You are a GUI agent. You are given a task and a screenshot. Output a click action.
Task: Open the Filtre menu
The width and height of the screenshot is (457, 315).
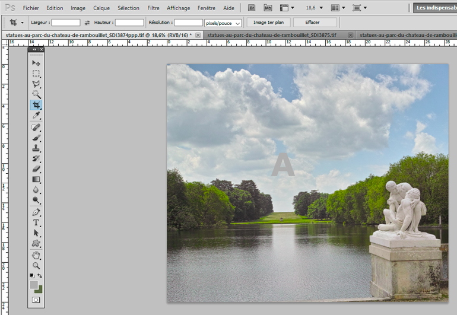tap(153, 8)
